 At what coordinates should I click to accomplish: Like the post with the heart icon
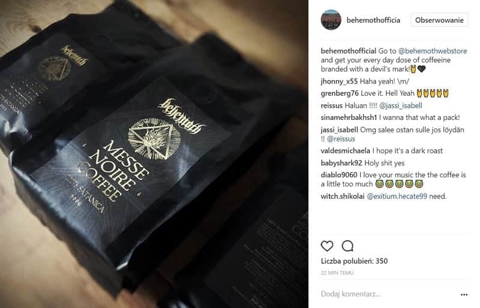point(326,246)
